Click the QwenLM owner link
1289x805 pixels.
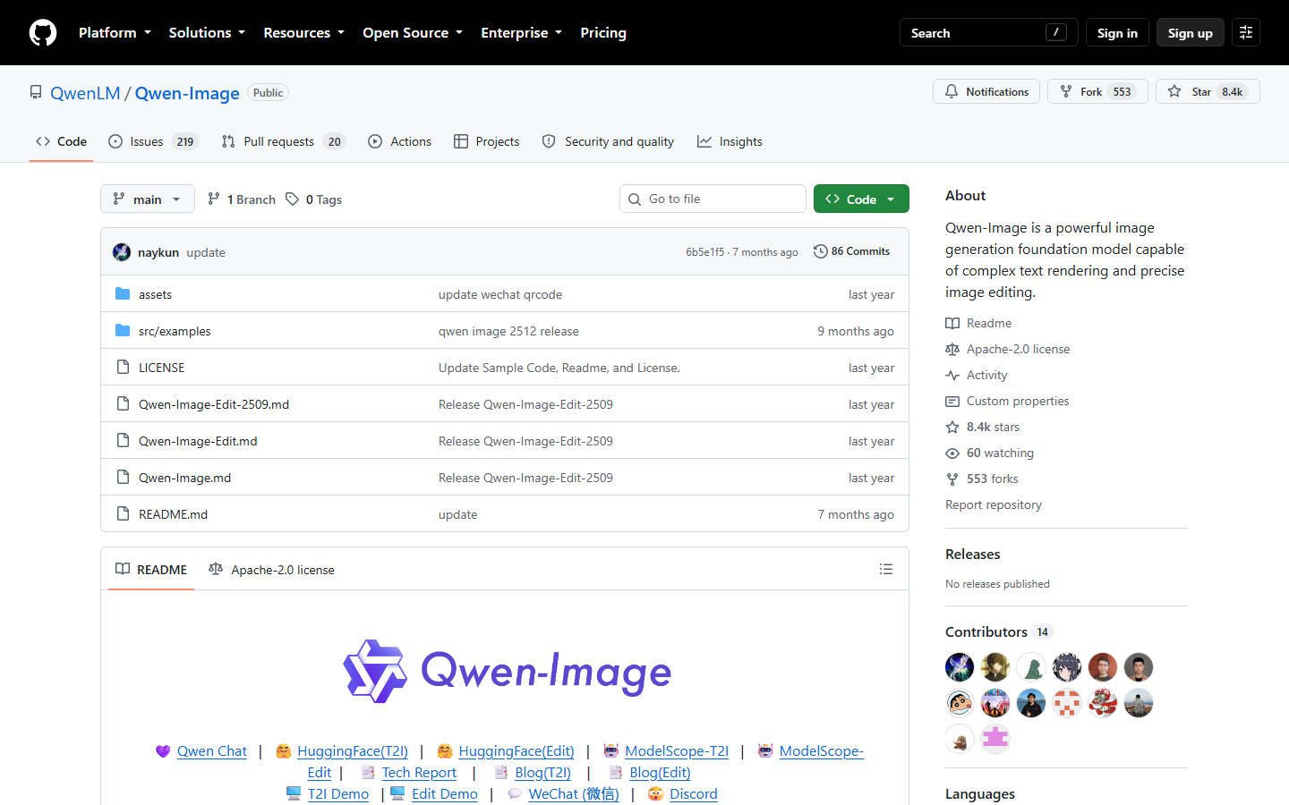click(85, 93)
